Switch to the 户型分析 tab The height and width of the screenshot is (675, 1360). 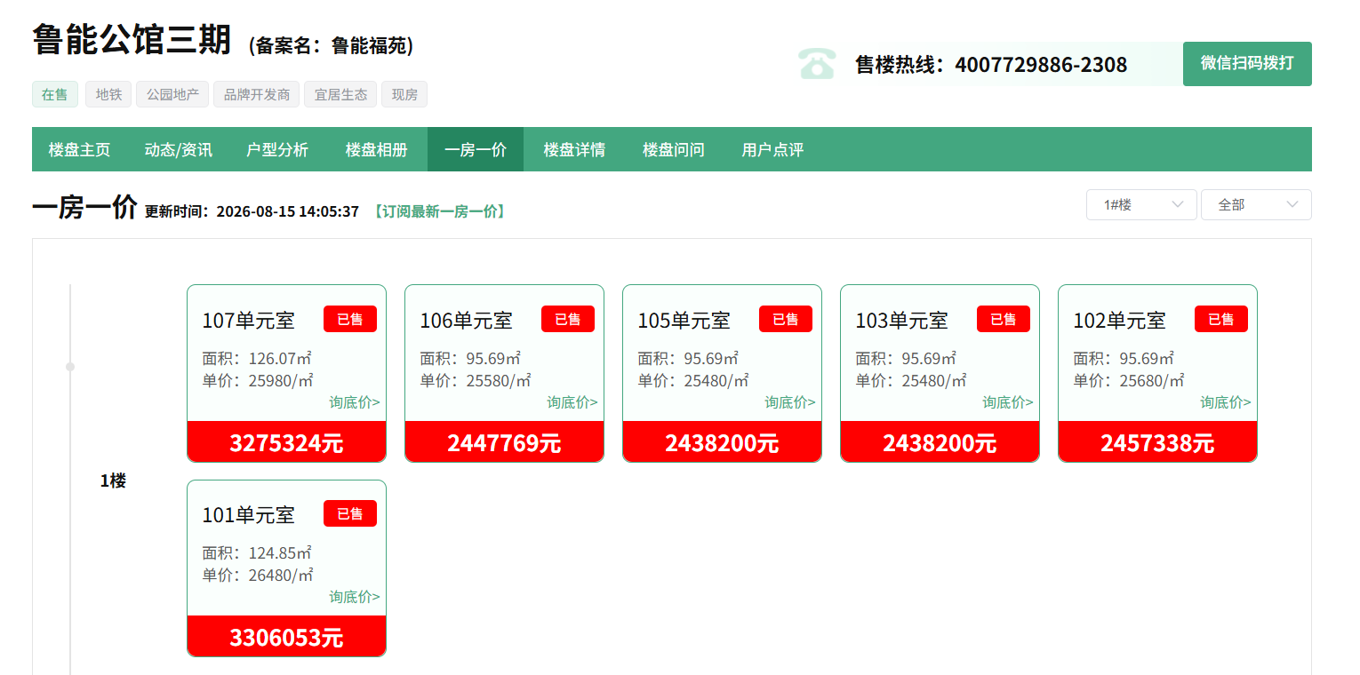[277, 149]
